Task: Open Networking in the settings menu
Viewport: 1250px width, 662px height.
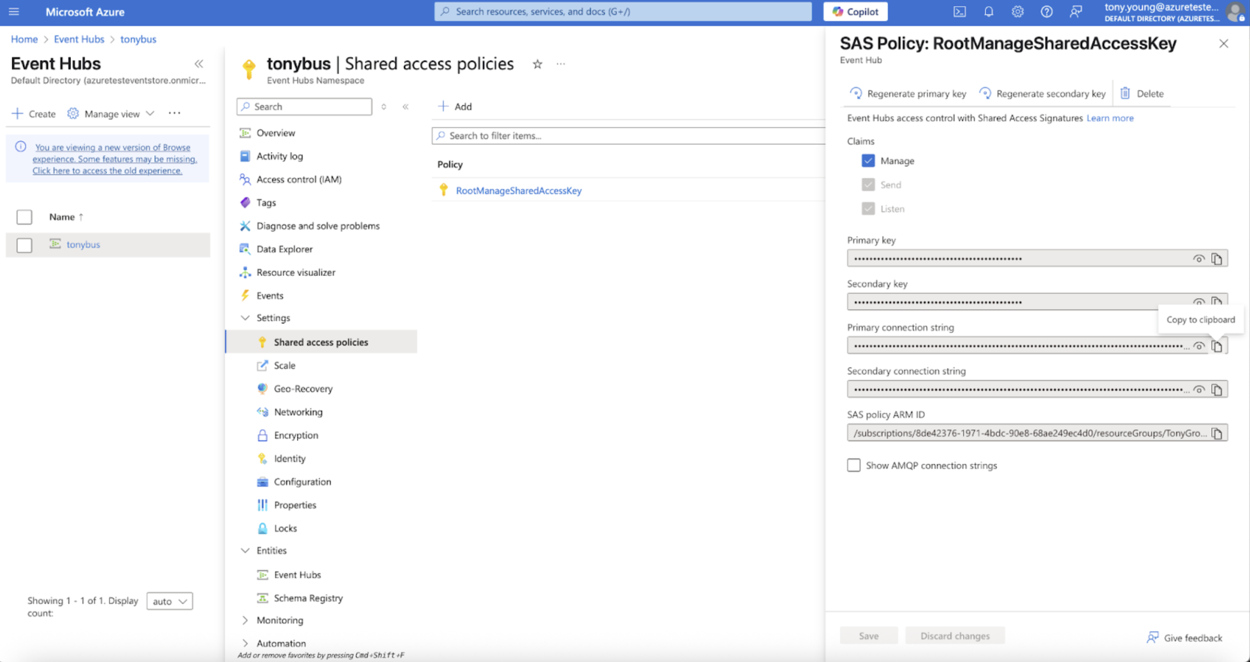Action: (298, 412)
